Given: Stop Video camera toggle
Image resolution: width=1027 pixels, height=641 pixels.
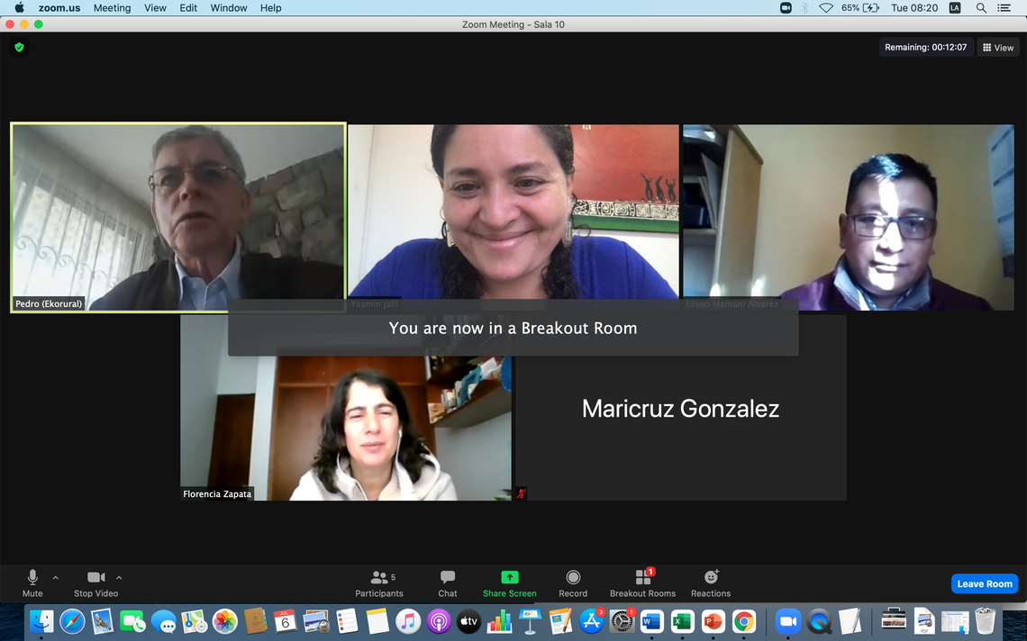Looking at the screenshot, I should tap(95, 582).
